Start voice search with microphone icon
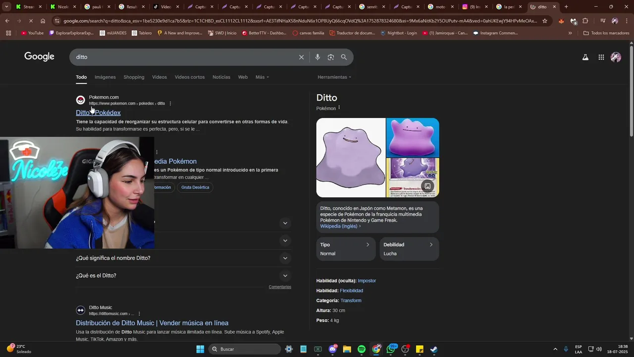 click(x=317, y=57)
